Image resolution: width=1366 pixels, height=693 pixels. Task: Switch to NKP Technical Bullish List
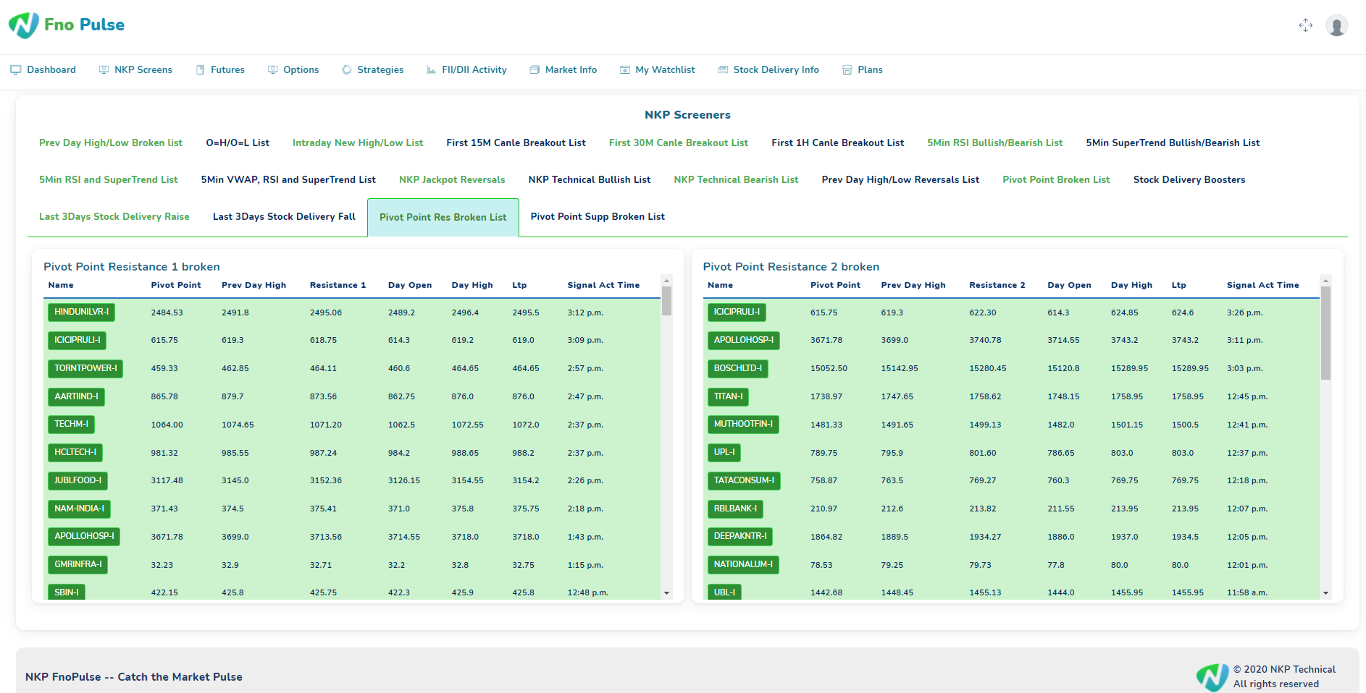pos(590,180)
